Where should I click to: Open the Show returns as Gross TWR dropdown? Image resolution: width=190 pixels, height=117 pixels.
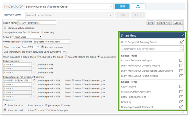[x=30, y=47]
